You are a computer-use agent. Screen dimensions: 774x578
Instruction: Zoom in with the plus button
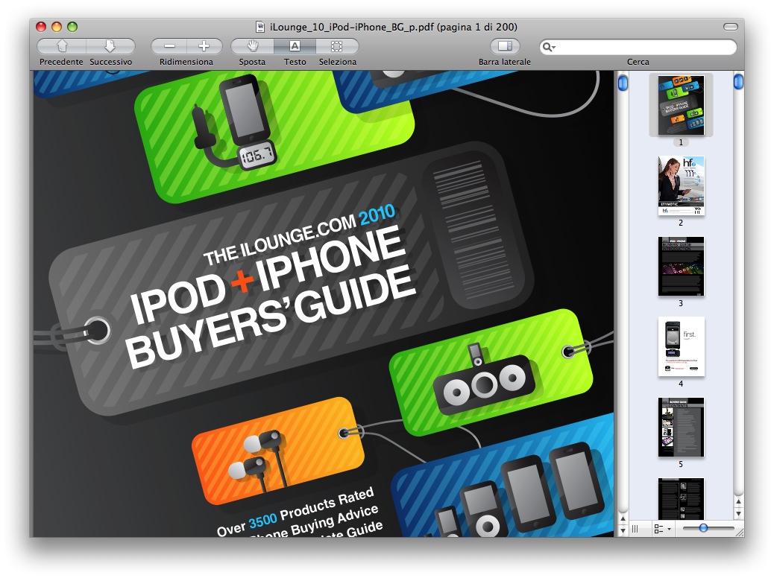click(x=204, y=46)
